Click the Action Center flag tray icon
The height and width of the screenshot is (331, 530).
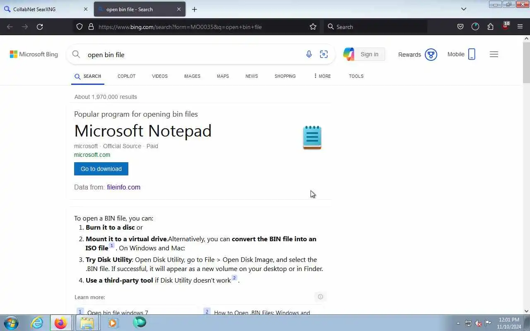(x=488, y=323)
